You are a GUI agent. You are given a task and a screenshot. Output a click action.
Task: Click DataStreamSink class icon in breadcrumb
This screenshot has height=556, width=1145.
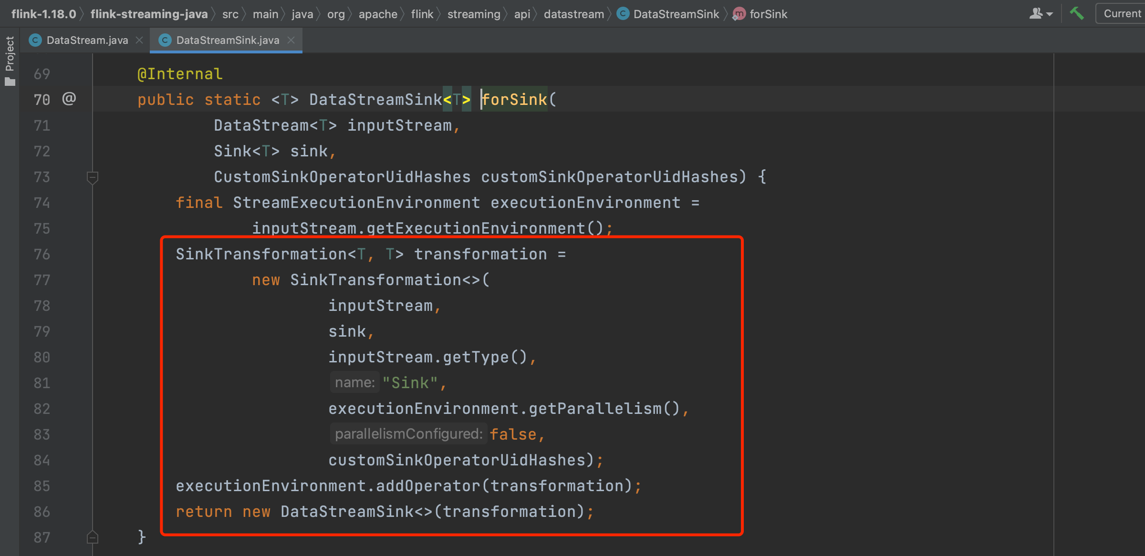[623, 14]
